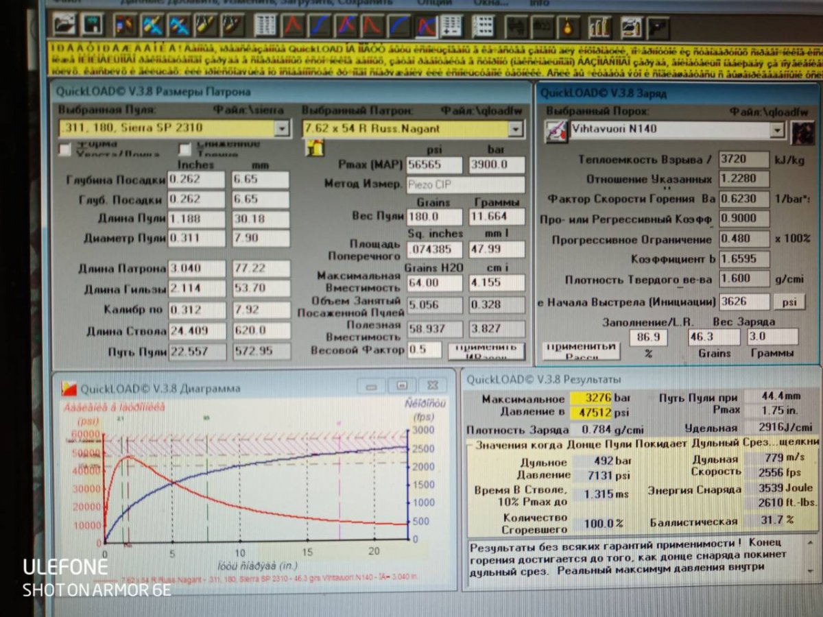Open the selected powder dropdown (Vihtavuori N140)
This screenshot has height=617, width=823.
coord(776,130)
